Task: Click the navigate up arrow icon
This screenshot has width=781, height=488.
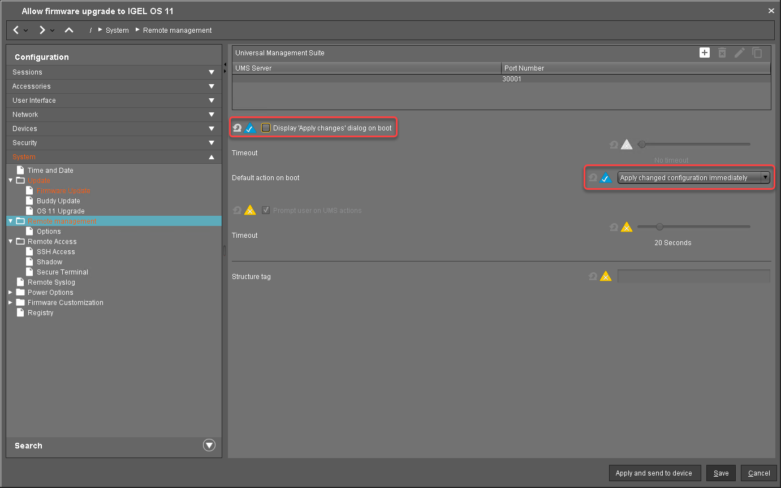Action: coord(69,30)
